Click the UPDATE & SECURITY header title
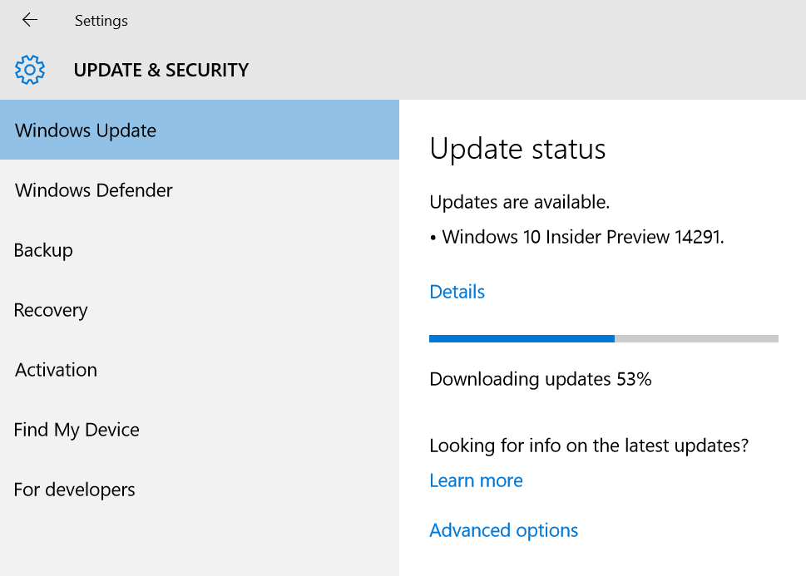 click(161, 70)
